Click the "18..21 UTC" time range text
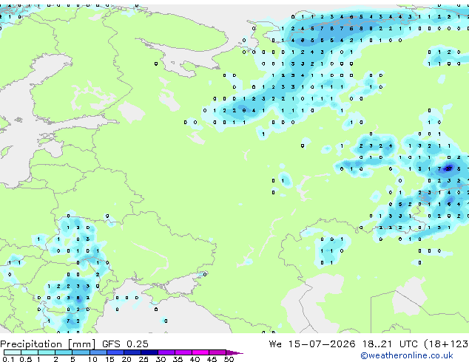The width and height of the screenshot is (469, 362). click(390, 344)
